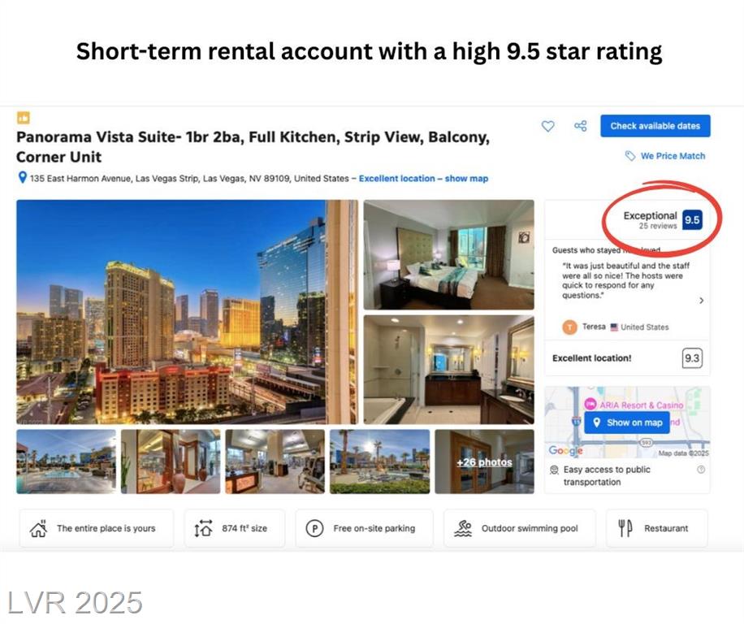Click the price tag icon
The width and height of the screenshot is (744, 624).
pos(629,156)
